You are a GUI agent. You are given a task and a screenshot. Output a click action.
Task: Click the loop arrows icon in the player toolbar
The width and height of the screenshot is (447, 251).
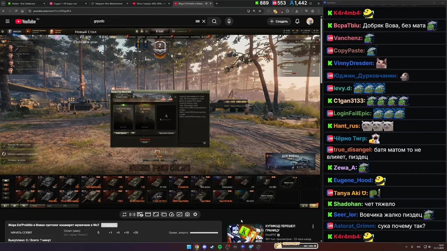tap(124, 214)
